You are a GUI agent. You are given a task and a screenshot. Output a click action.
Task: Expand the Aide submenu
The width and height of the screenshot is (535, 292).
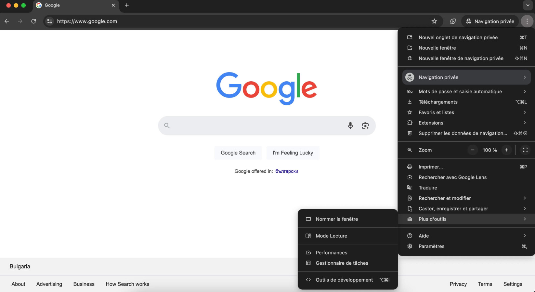466,236
